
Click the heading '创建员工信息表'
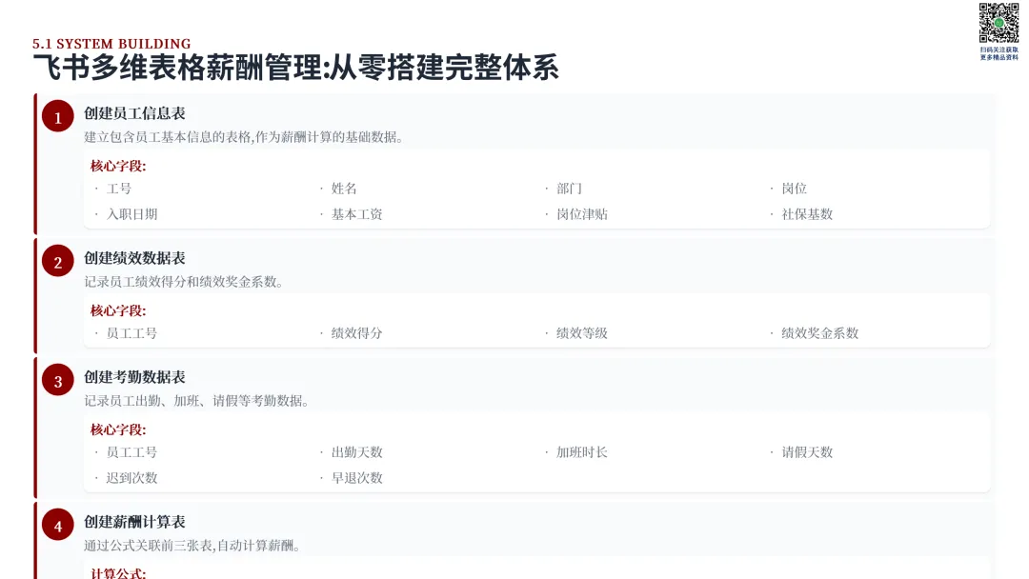point(134,113)
